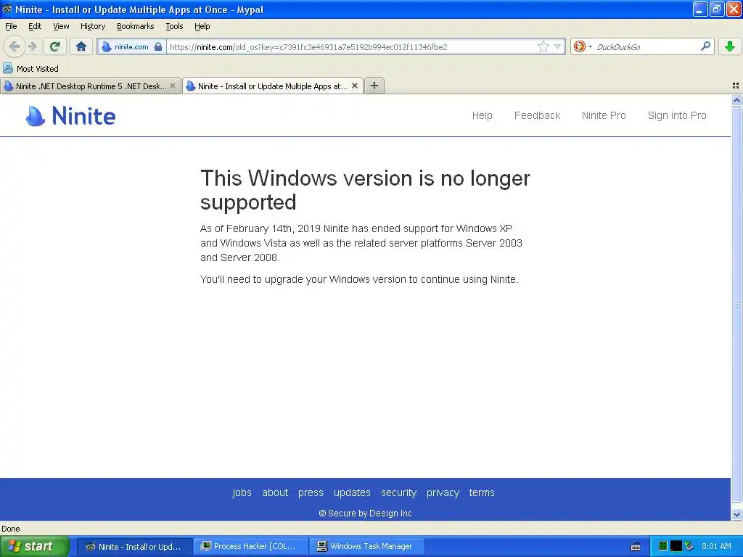Switch to Process Hacker taskbar button

tap(250, 547)
